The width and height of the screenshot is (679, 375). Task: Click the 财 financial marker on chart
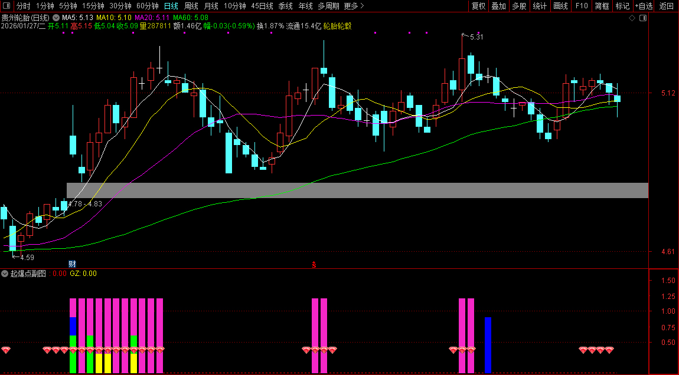72,264
